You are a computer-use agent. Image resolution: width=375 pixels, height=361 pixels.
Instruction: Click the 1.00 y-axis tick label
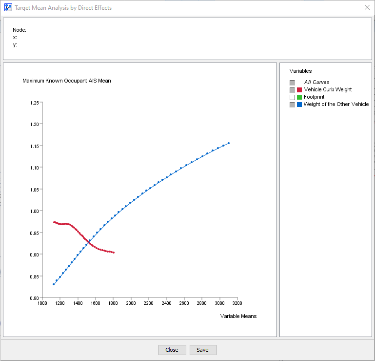[x=35, y=212]
